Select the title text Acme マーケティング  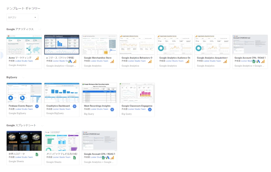click(20, 58)
